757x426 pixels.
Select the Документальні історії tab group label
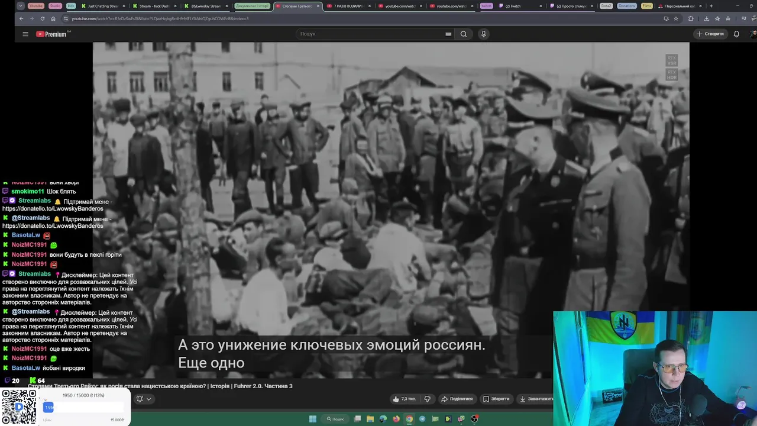click(x=252, y=6)
